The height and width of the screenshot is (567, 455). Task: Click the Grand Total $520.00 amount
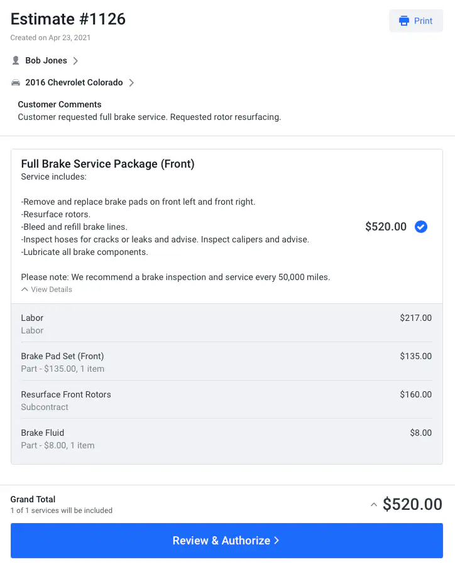[412, 504]
